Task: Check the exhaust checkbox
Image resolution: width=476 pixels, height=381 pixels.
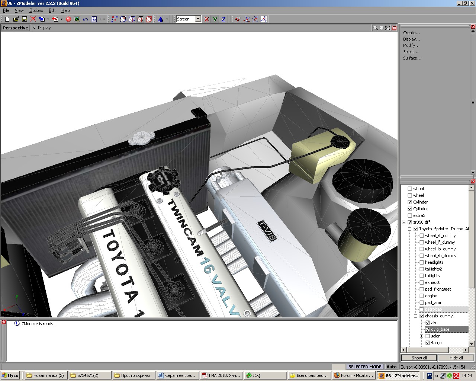Action: (422, 282)
